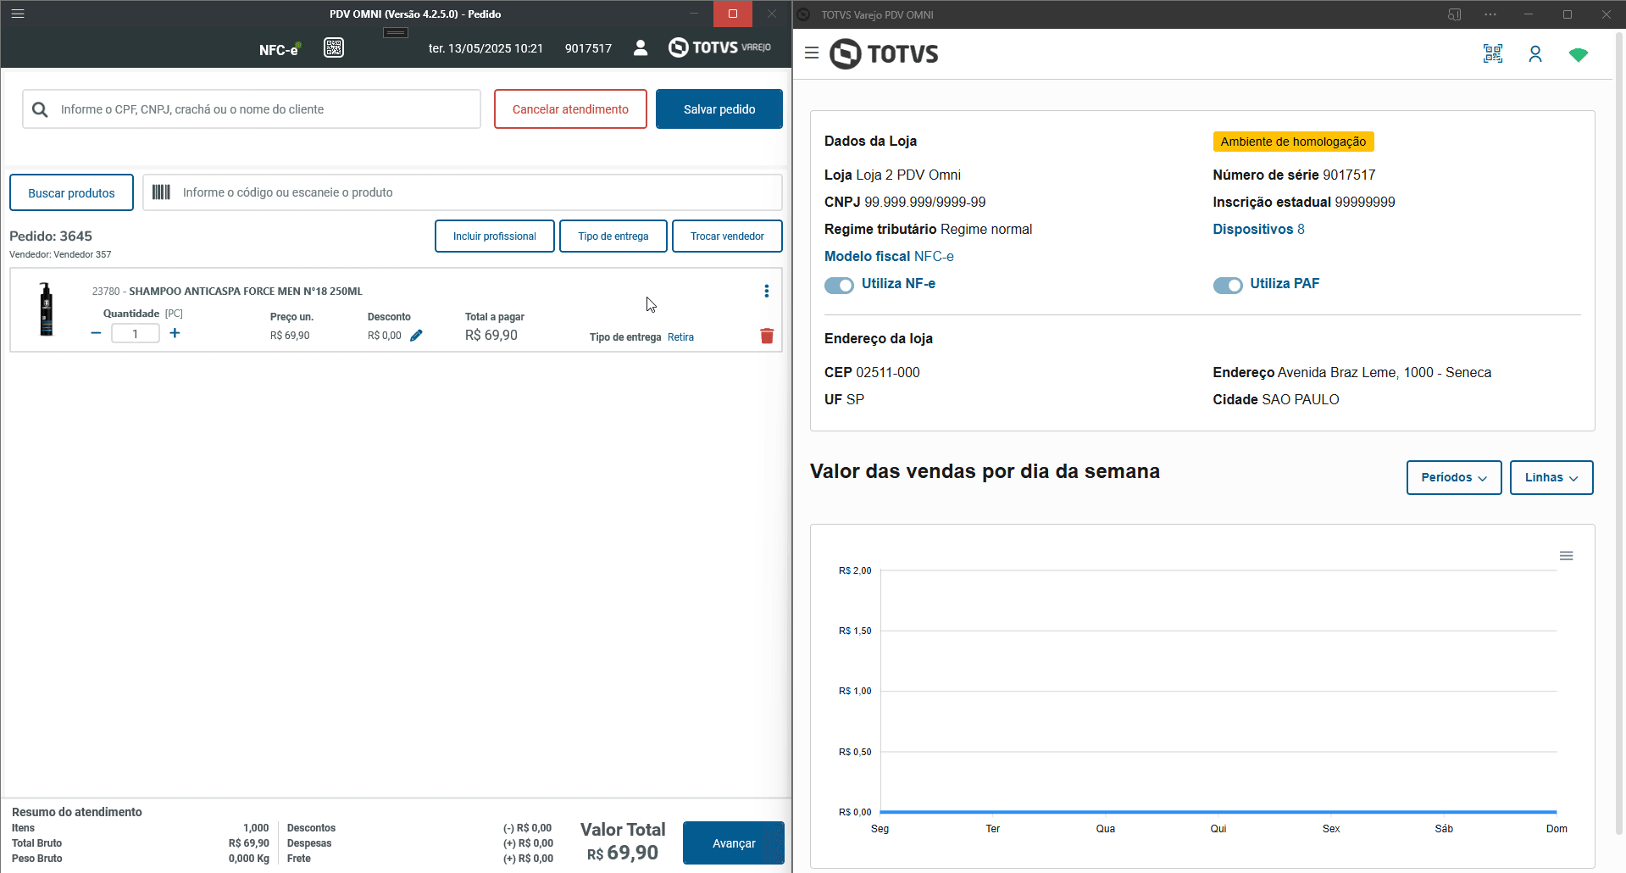Click the Inscrição estadual 99999999 text
This screenshot has width=1626, height=873.
pyautogui.click(x=1304, y=202)
